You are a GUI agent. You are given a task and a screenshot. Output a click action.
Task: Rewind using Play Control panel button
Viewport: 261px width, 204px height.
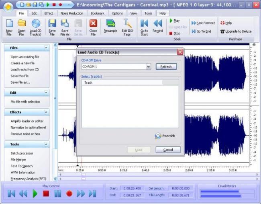coord(23,194)
